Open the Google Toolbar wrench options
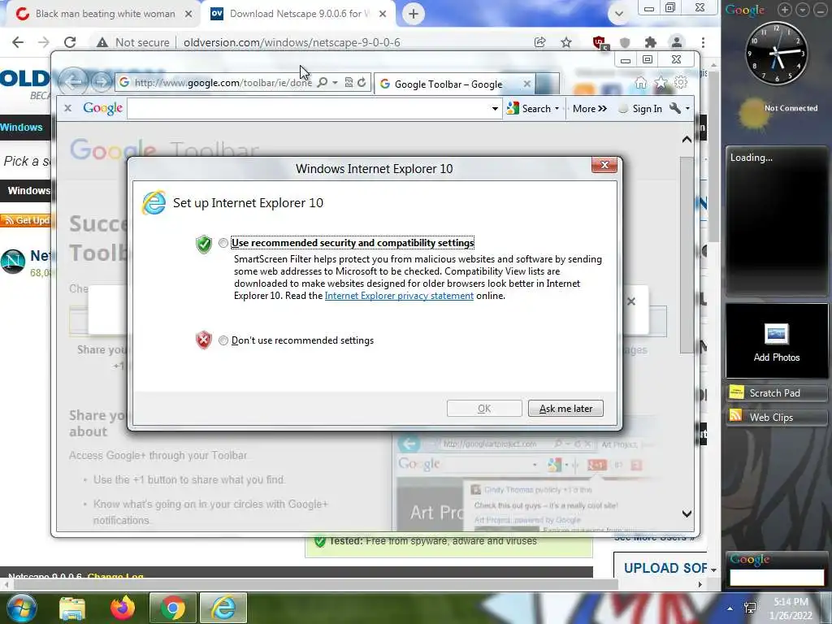The width and height of the screenshot is (832, 624). [x=675, y=108]
